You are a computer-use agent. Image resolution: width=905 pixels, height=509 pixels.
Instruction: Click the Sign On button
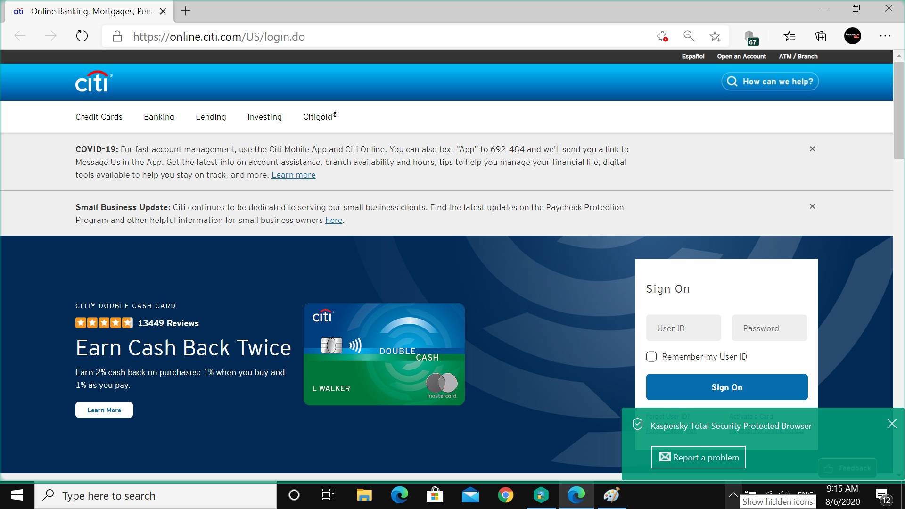pyautogui.click(x=727, y=386)
